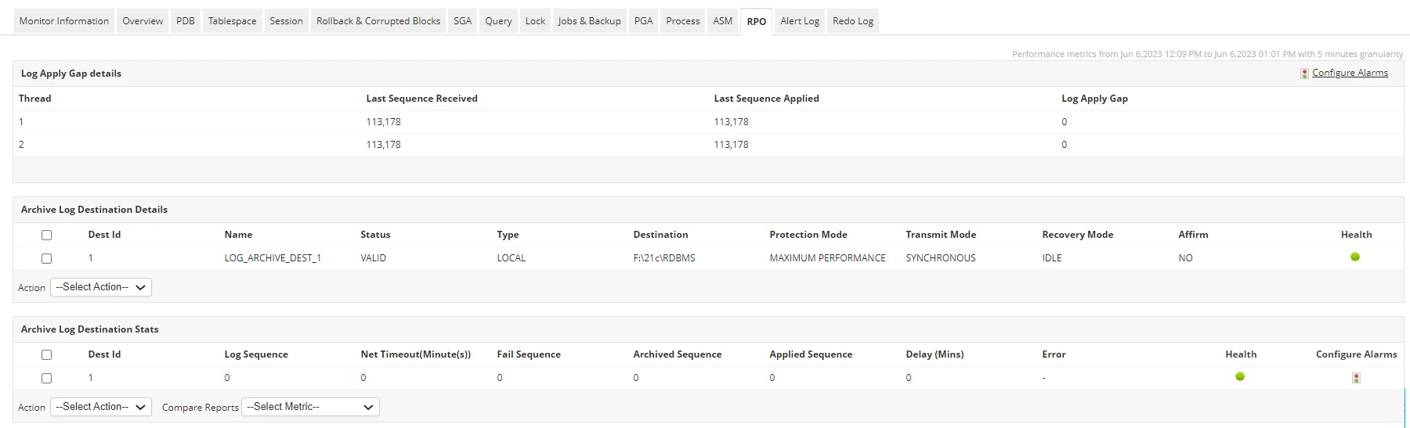Open the Jobs & Backup tab
This screenshot has width=1410, height=428.
click(x=589, y=21)
